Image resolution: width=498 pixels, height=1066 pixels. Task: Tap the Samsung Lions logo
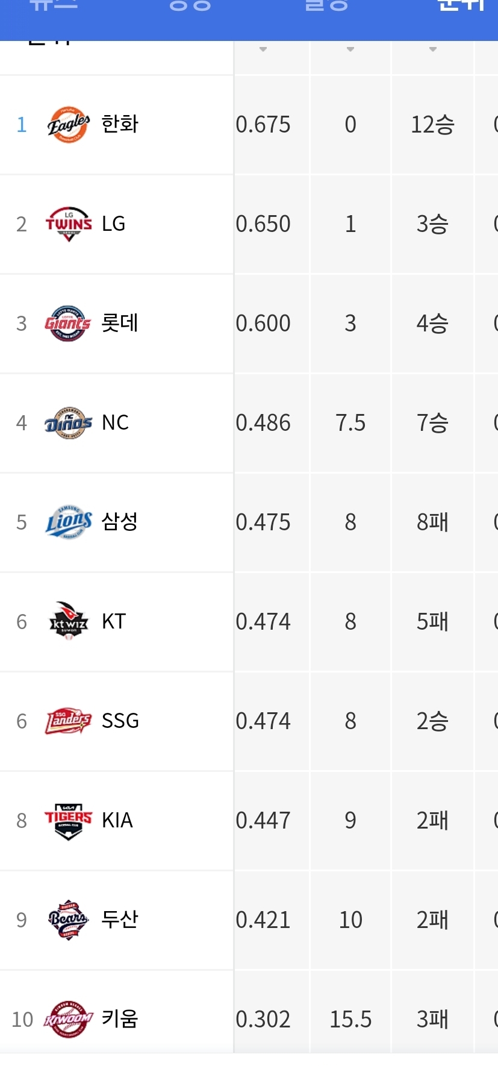pos(69,522)
